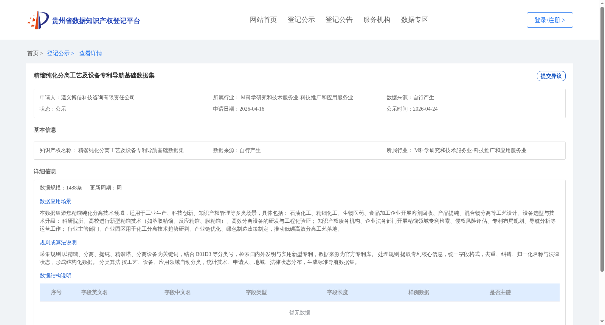The image size is (605, 325).
Task: Open 服务机构 in the navigation bar
Action: click(377, 20)
